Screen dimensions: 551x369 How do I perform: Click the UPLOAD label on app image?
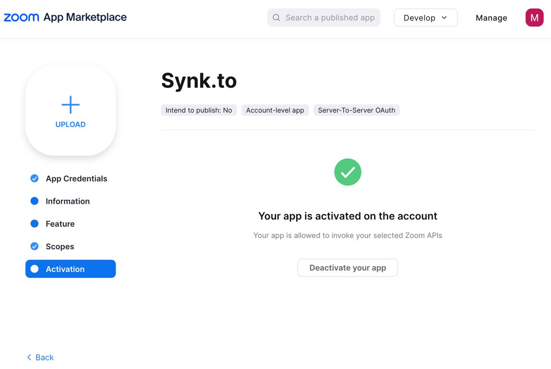click(71, 124)
